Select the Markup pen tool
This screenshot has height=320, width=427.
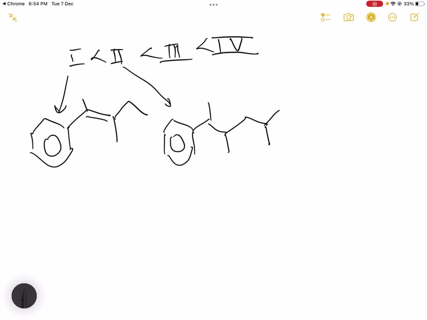point(371,17)
